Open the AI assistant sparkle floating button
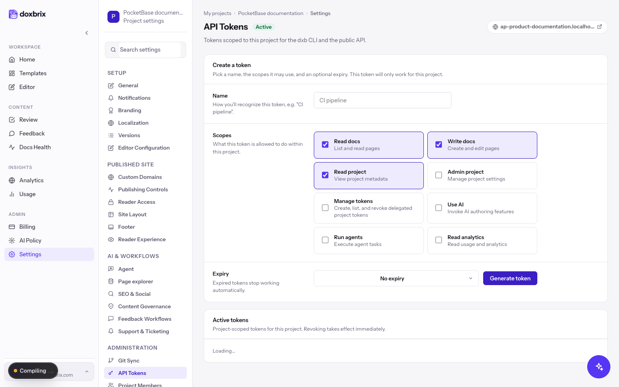 [599, 367]
